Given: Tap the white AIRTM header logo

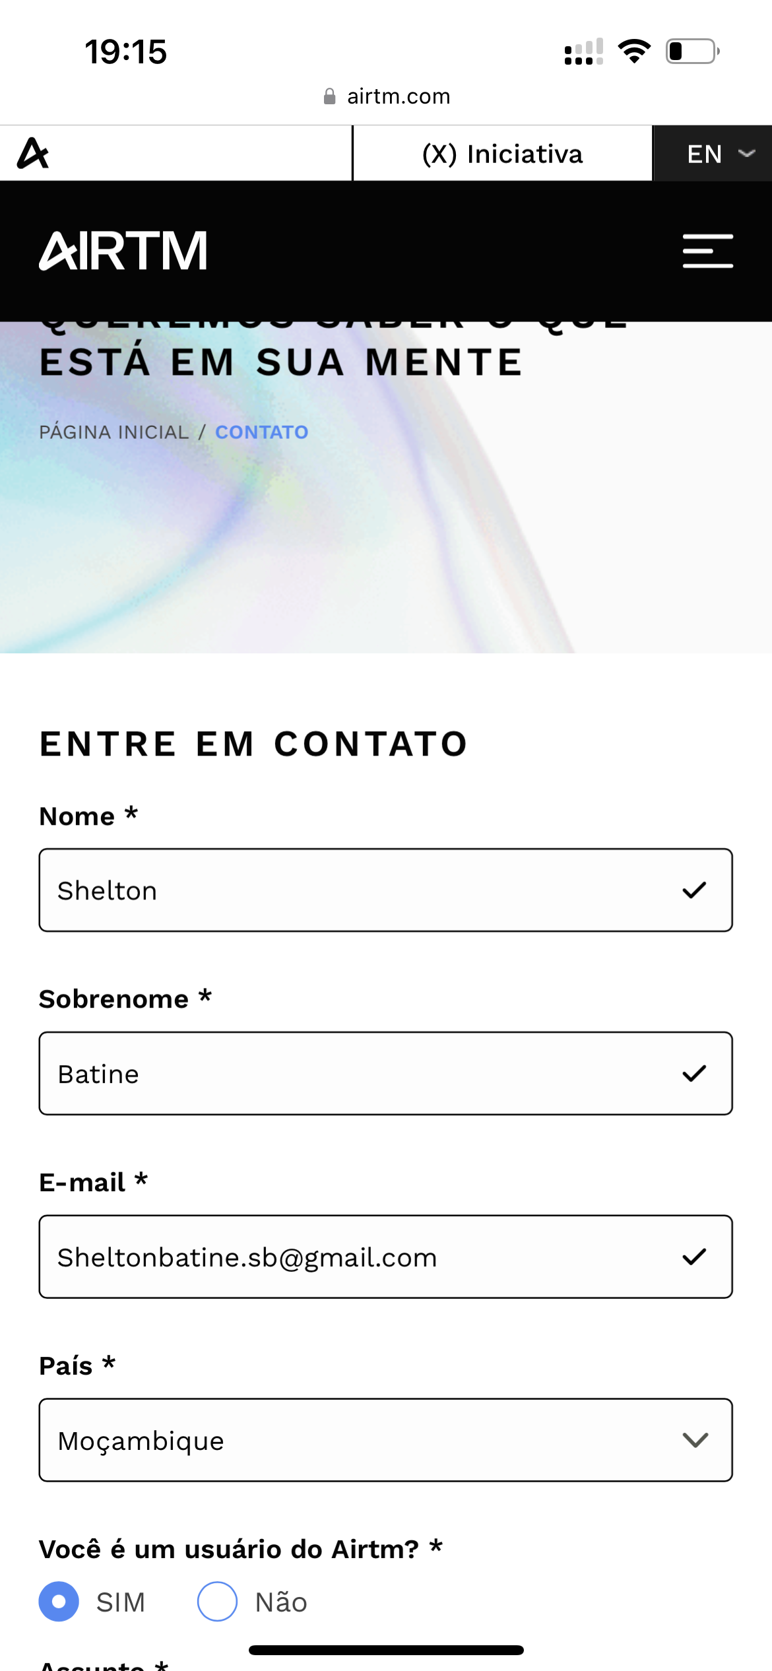Looking at the screenshot, I should coord(123,251).
